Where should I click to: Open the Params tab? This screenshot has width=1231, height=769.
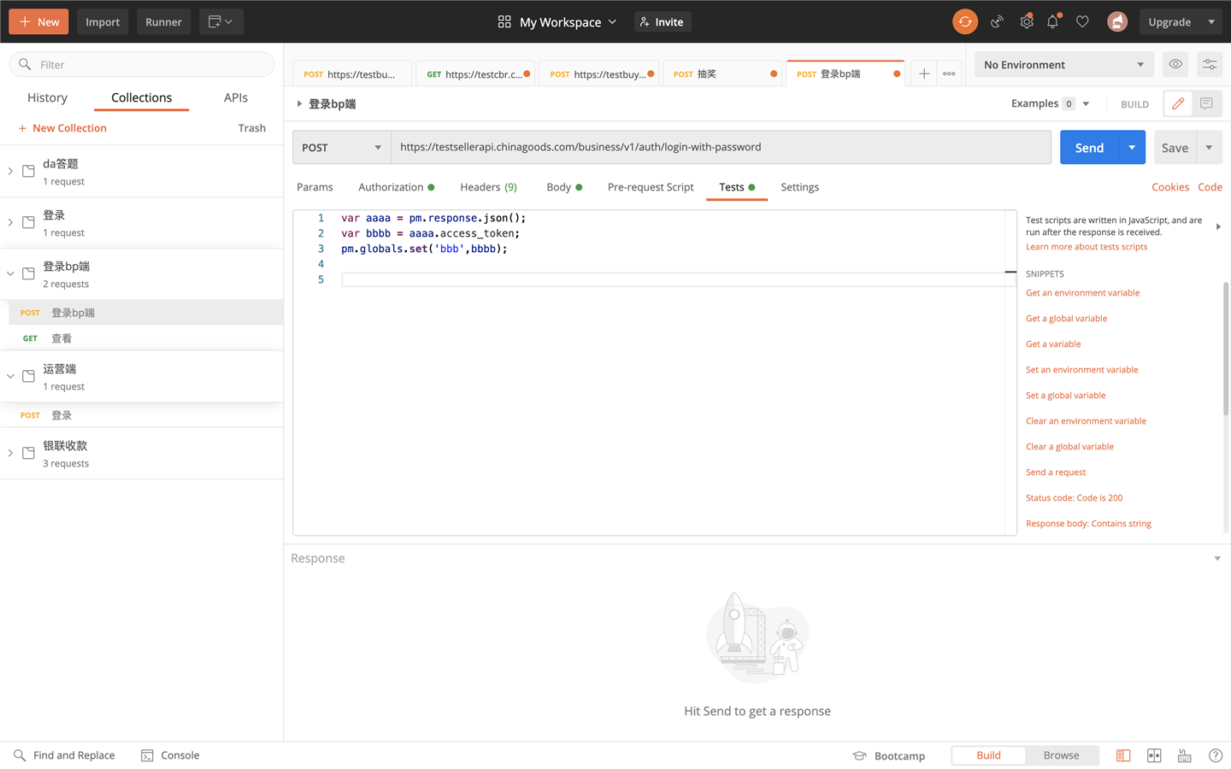tap(315, 187)
